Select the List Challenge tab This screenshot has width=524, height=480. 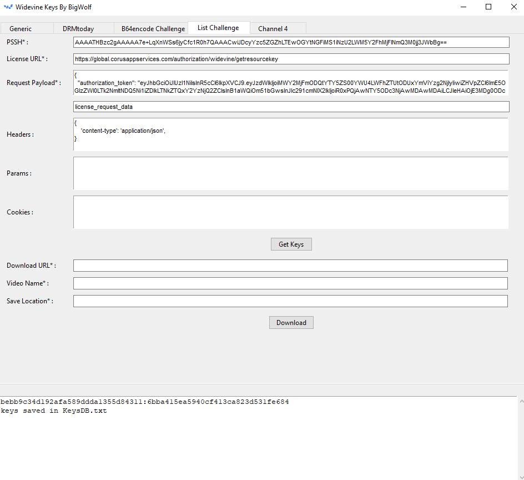219,28
